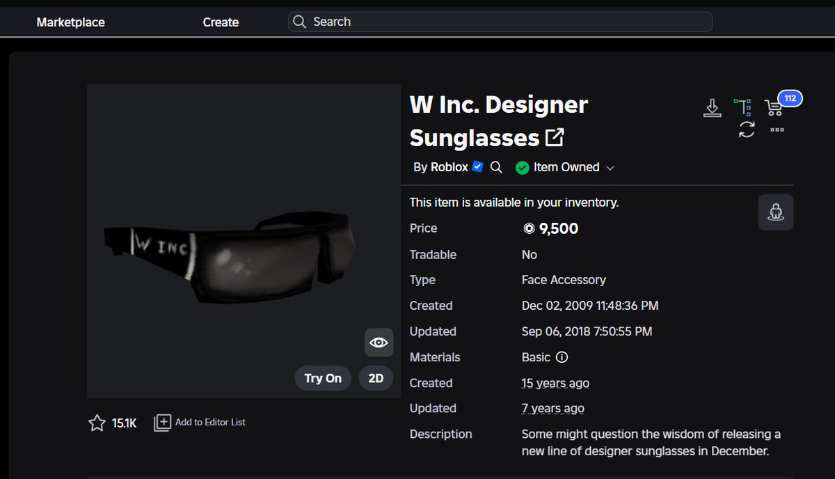Image resolution: width=835 pixels, height=479 pixels.
Task: Click the green Item Owned checkmark icon
Action: pyautogui.click(x=522, y=167)
